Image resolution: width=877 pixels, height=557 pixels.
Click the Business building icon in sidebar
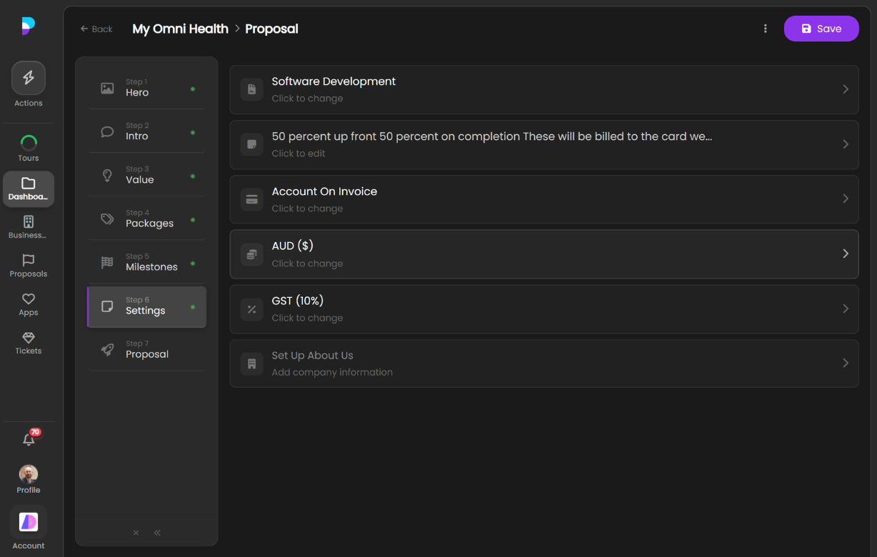29,222
